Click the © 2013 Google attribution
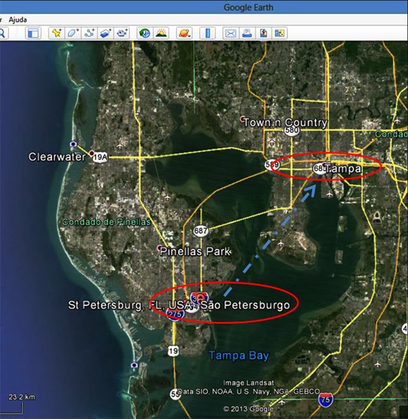This screenshot has width=408, height=419. point(248,409)
